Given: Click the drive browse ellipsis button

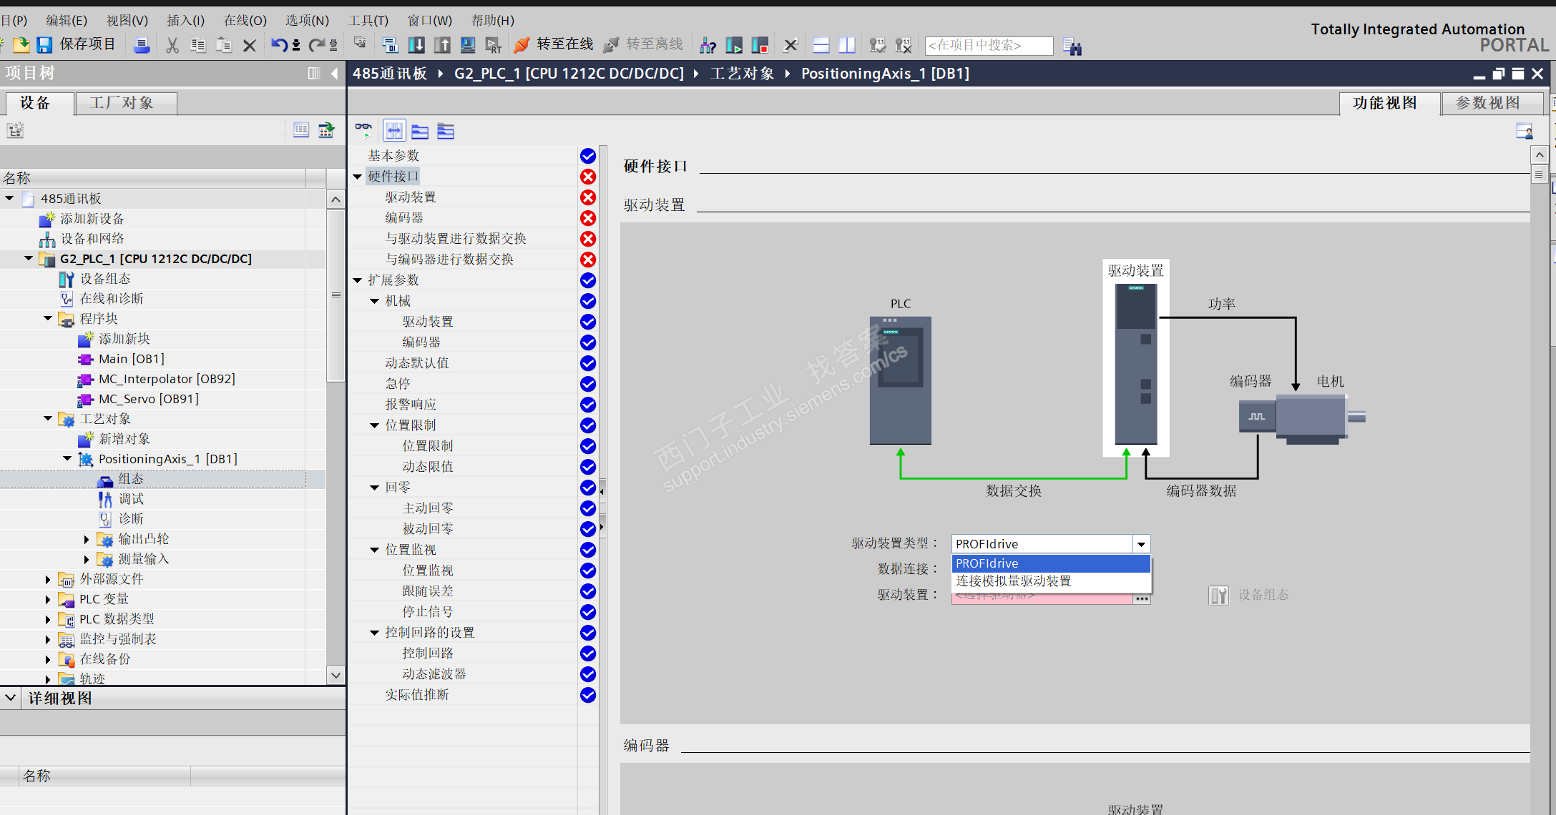Looking at the screenshot, I should point(1142,598).
